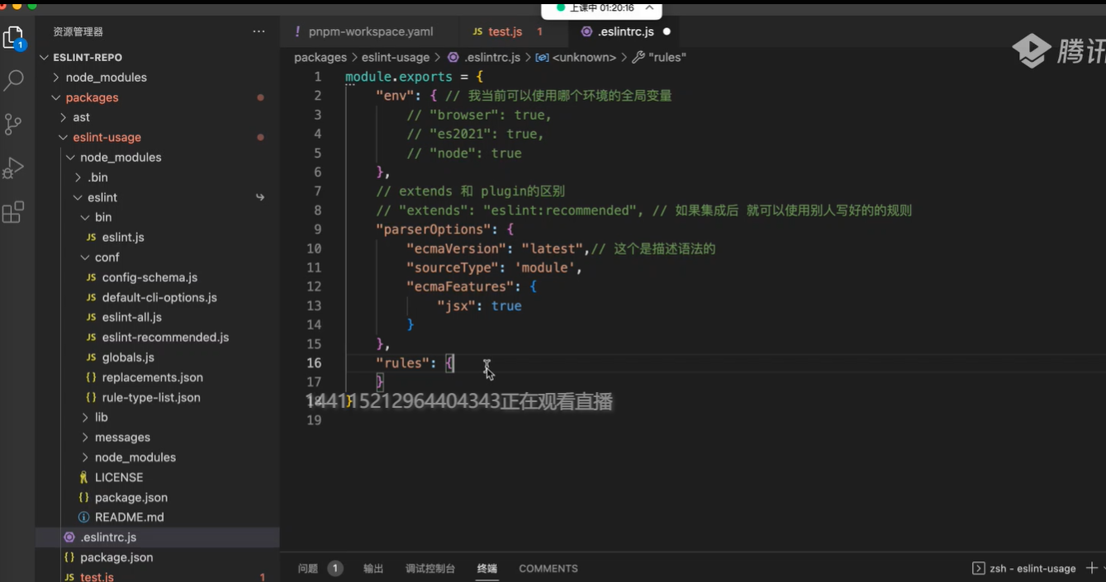Expand the lib folder
Viewport: 1106px width, 582px height.
(101, 417)
